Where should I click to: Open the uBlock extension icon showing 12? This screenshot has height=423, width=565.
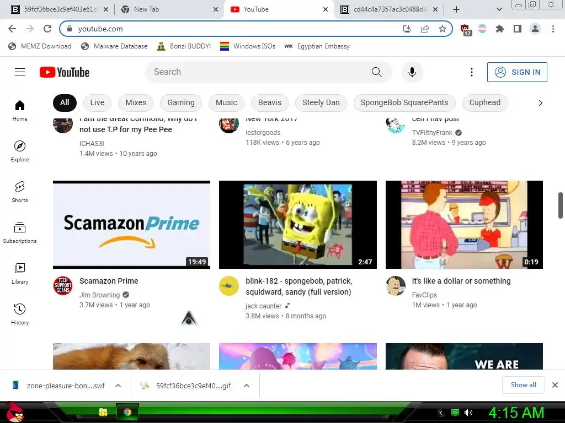pyautogui.click(x=465, y=30)
